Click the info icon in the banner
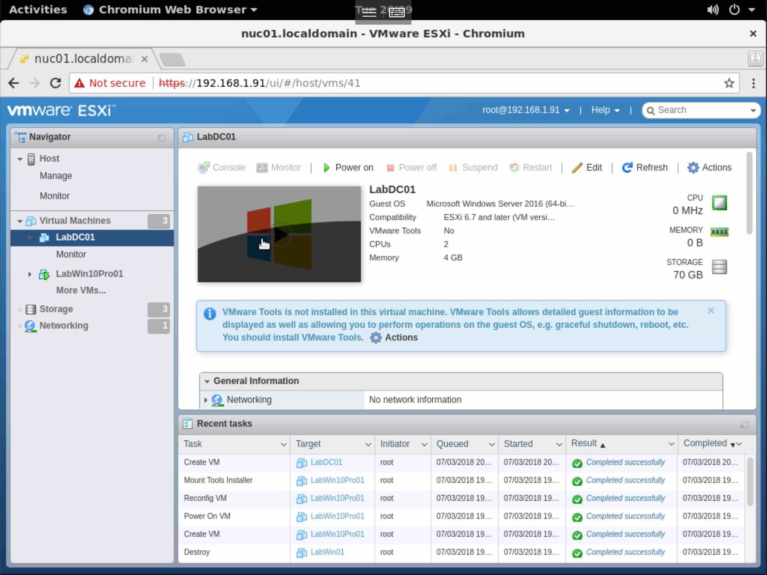767x575 pixels. click(x=209, y=314)
